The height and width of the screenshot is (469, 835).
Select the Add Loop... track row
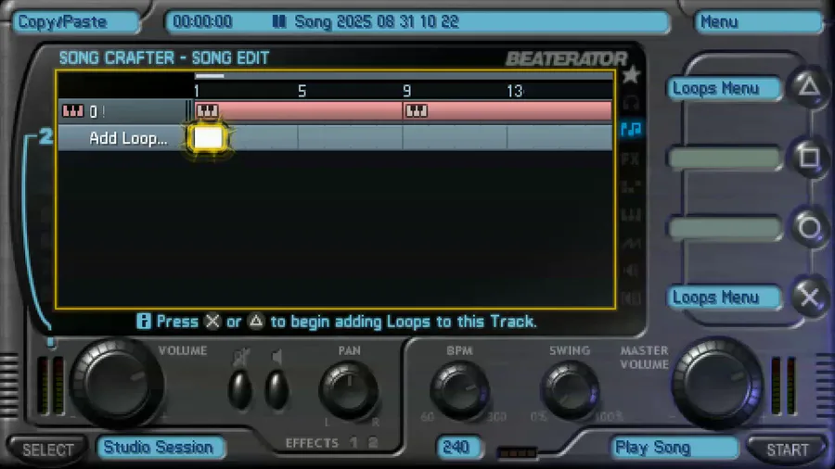coord(334,138)
